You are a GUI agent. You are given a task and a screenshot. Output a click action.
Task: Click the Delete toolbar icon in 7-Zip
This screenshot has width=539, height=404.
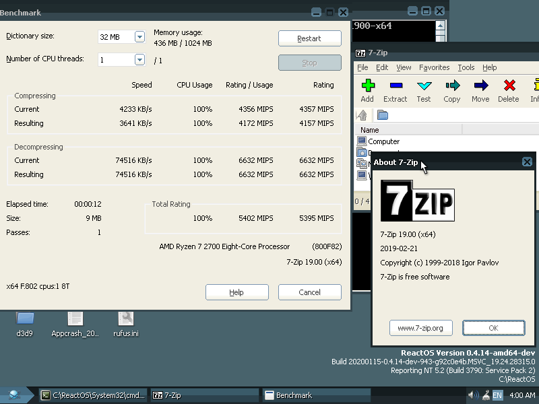(x=509, y=91)
